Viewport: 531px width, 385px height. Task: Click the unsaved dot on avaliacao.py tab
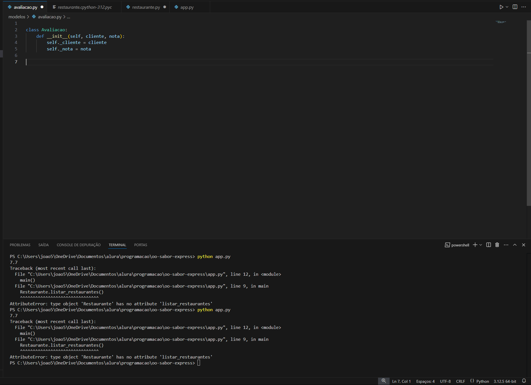pyautogui.click(x=42, y=7)
